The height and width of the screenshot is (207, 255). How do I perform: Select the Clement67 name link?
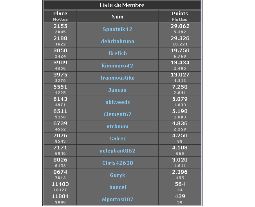pyautogui.click(x=118, y=114)
